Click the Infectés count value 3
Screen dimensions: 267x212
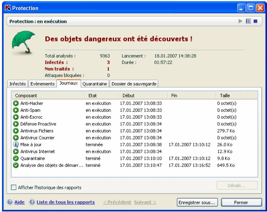click(108, 62)
